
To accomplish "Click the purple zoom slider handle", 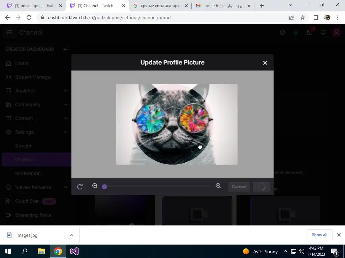I will click(104, 187).
